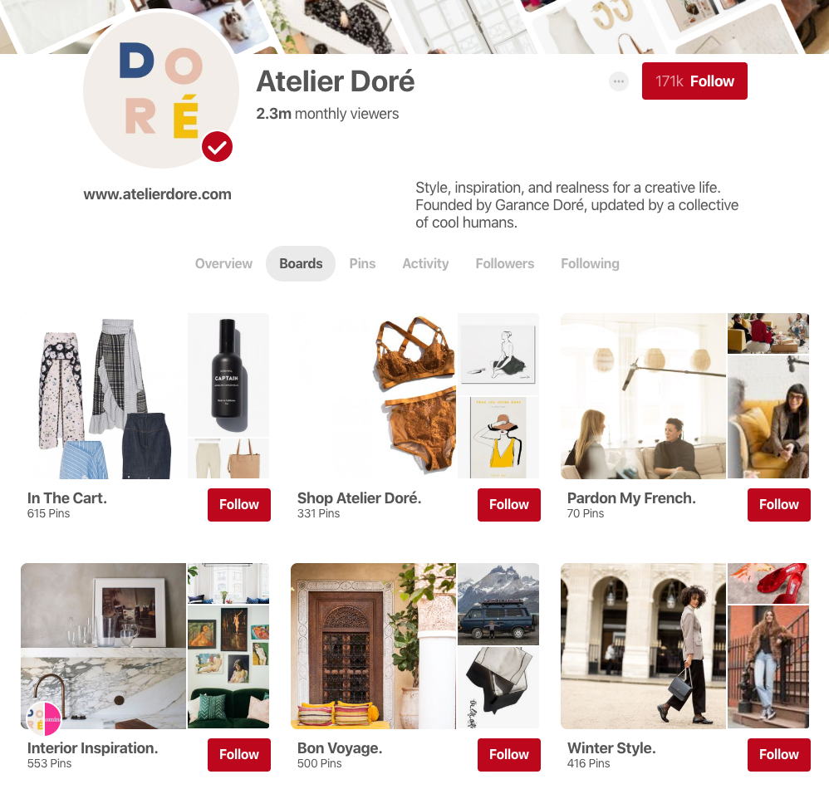Click the collaborator avatar on Interior Inspiration board

tap(44, 718)
